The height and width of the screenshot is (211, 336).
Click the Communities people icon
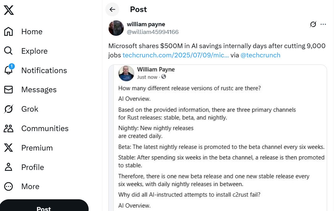pyautogui.click(x=9, y=128)
